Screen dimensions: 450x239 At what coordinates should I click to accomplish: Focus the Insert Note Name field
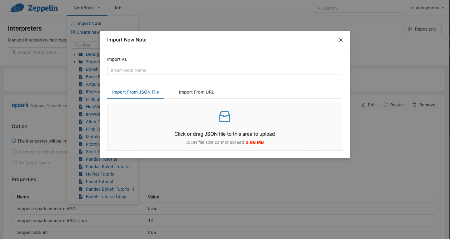coord(225,70)
